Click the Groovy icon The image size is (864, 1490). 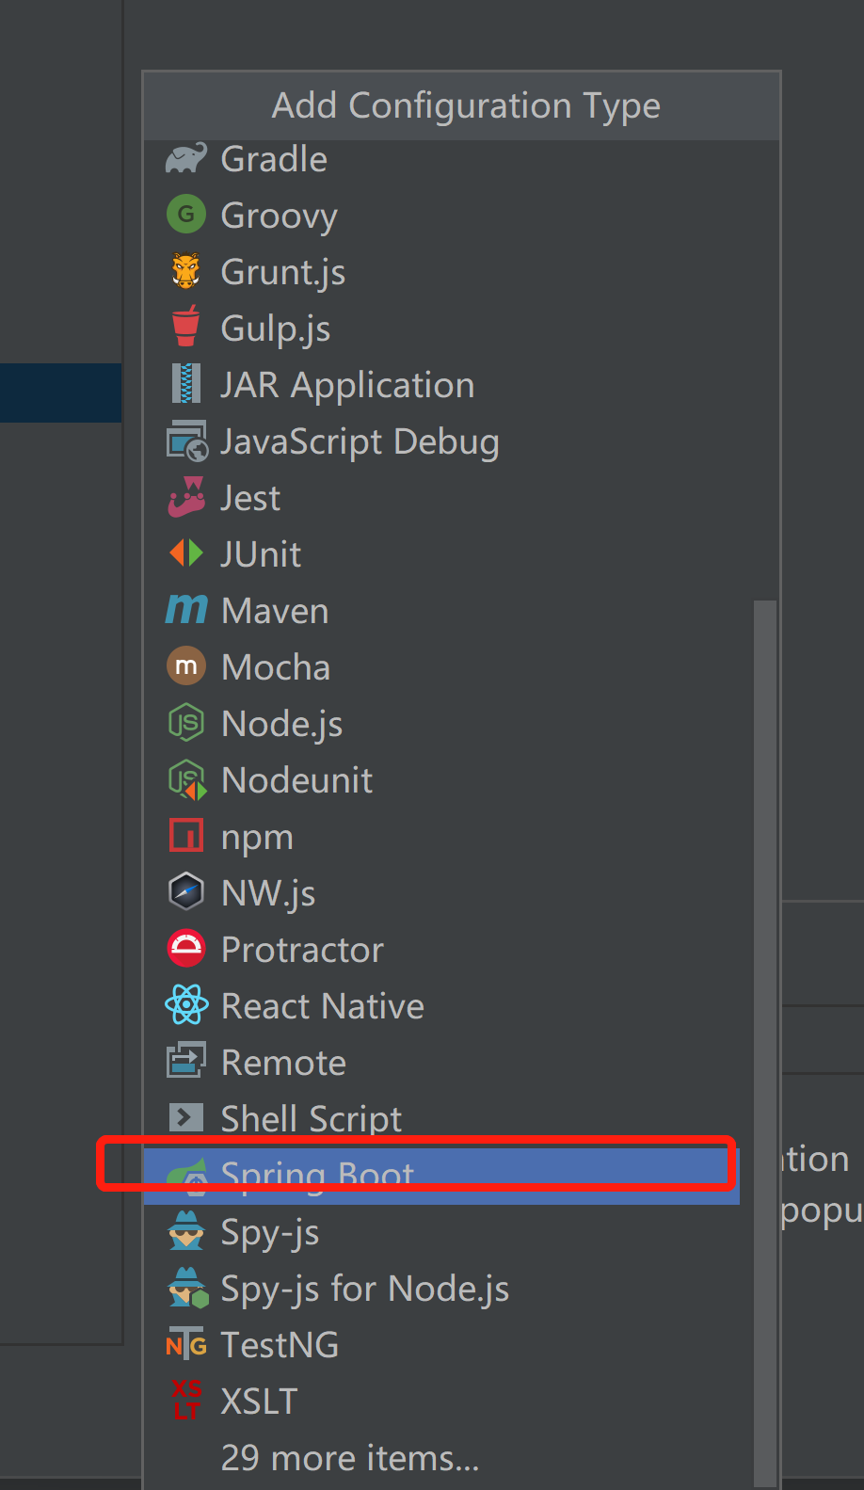185,215
